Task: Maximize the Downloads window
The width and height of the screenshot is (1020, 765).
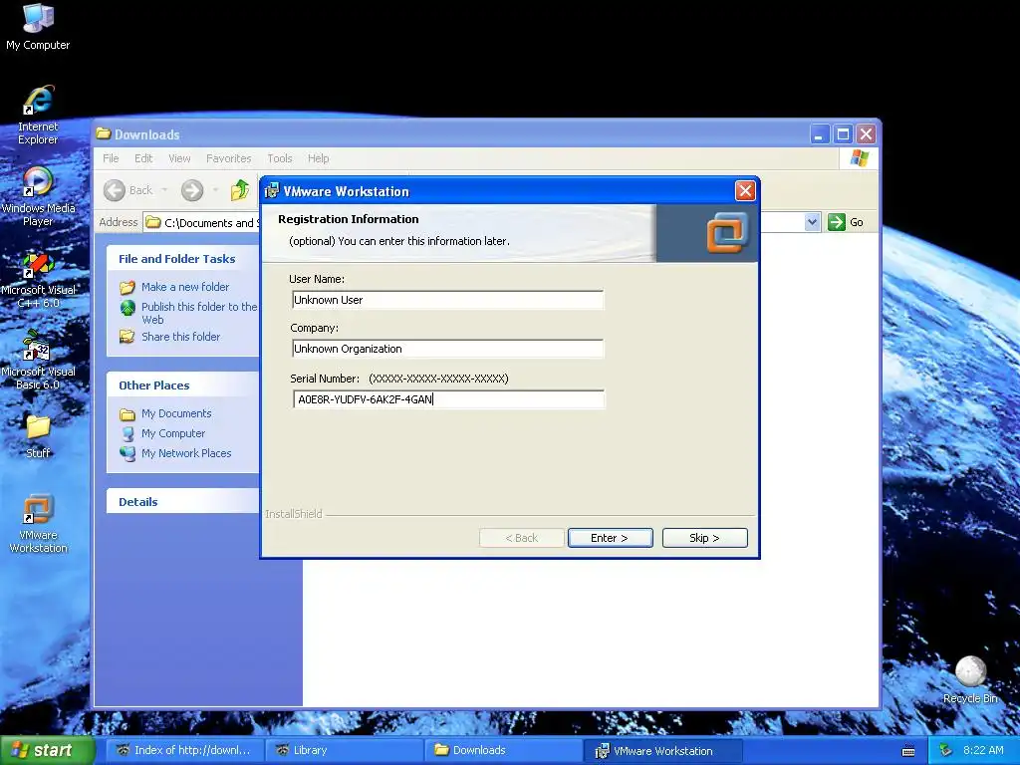Action: (843, 134)
